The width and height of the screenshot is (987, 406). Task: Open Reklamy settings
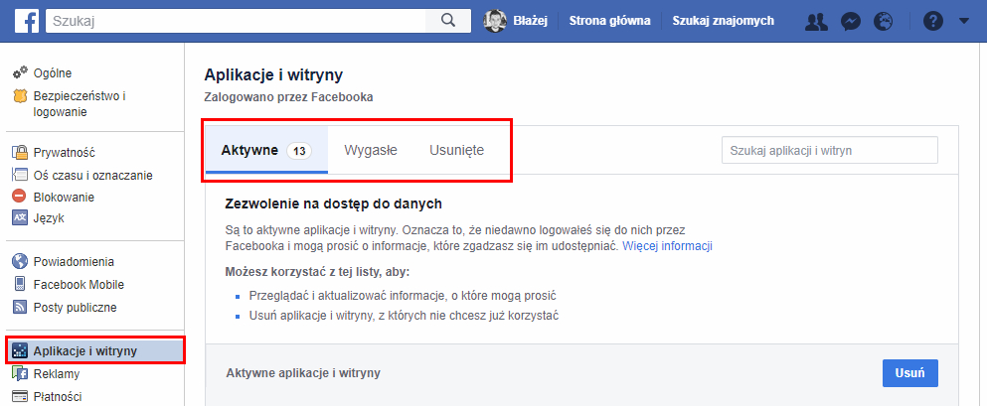[57, 374]
